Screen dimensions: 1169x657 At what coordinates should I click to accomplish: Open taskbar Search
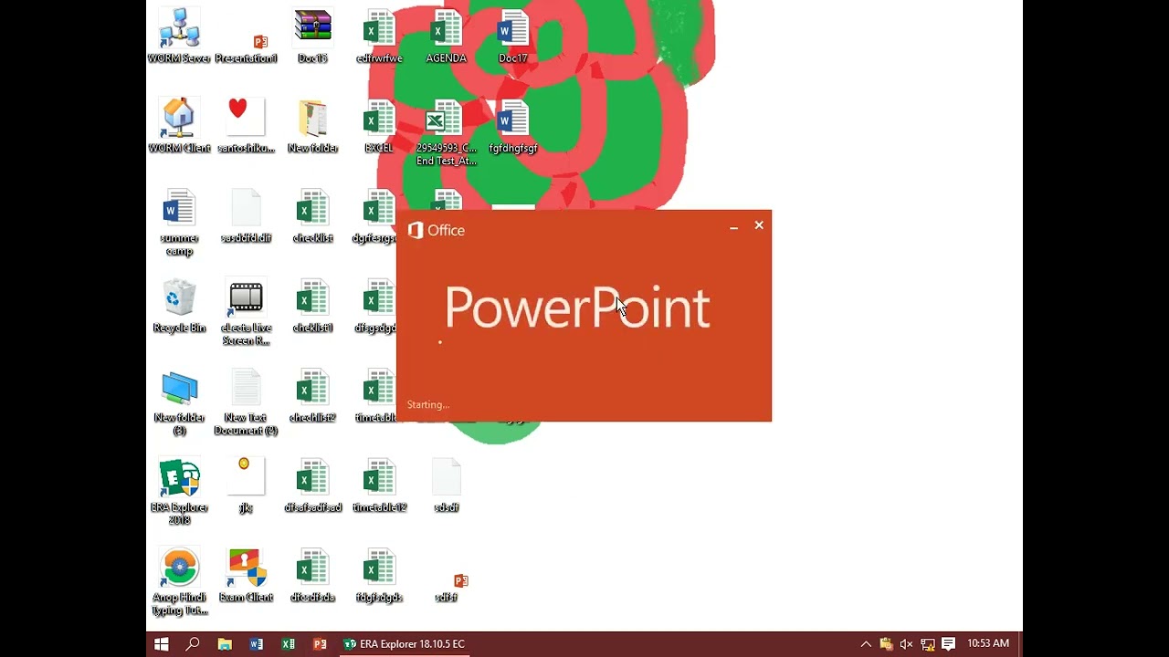coord(193,644)
